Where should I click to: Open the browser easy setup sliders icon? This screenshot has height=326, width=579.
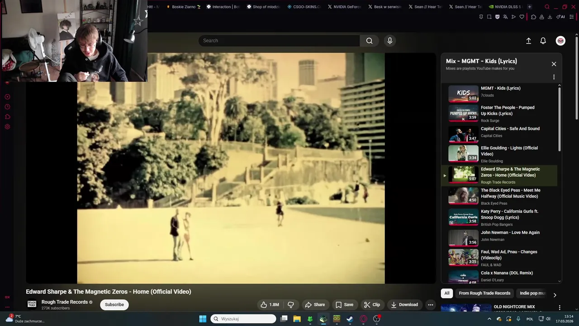pyautogui.click(x=572, y=17)
